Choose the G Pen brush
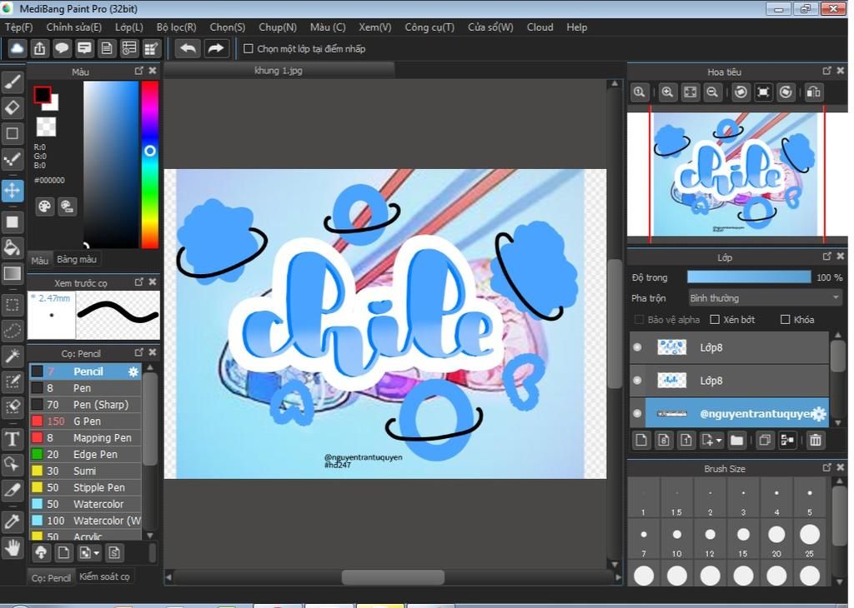 (86, 421)
